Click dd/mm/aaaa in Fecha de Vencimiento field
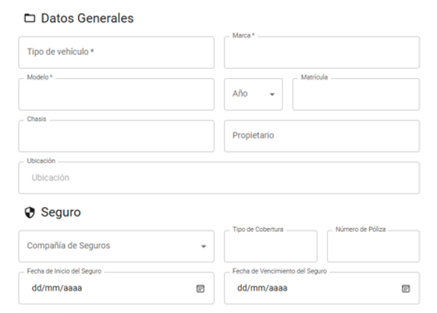Screen dimensions: 437x313 tap(262, 288)
